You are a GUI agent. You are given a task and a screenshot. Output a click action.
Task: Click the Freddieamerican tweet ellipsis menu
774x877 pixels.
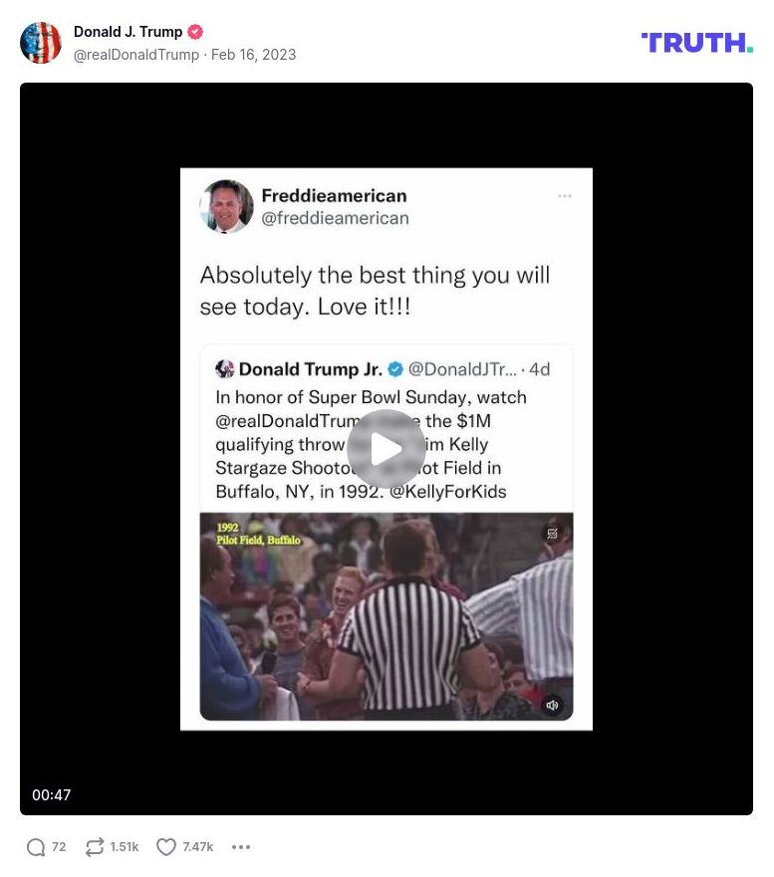click(565, 196)
